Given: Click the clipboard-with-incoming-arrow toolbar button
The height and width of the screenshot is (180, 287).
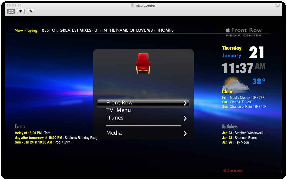Looking at the screenshot, I should coord(21,11).
